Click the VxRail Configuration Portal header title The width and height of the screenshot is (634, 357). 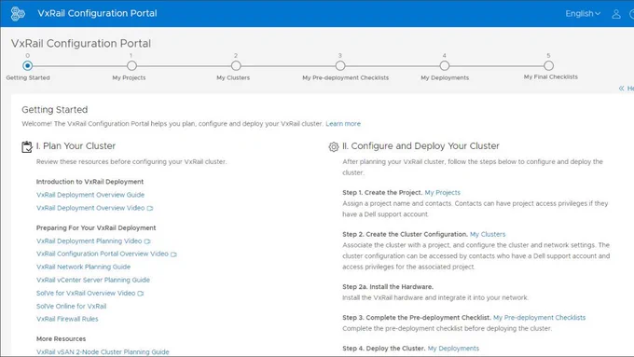click(97, 13)
